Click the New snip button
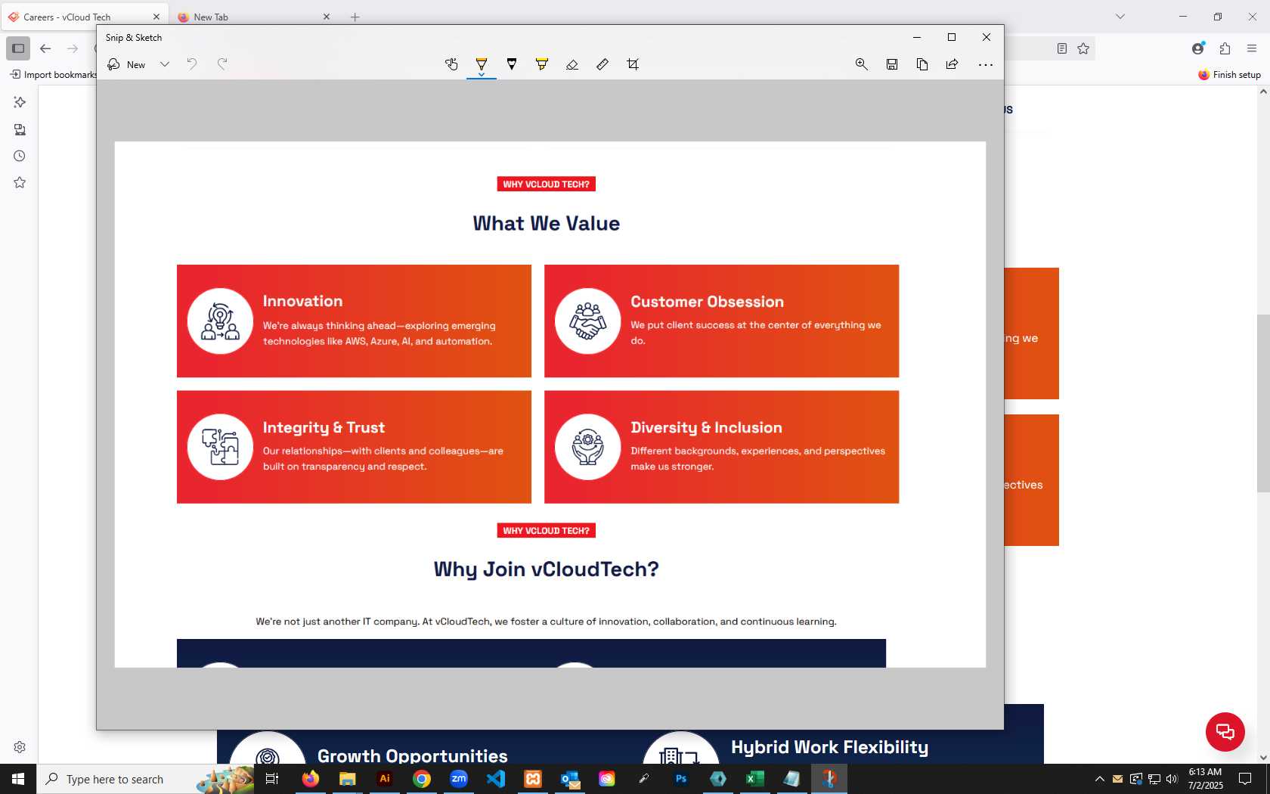This screenshot has height=794, width=1270. 126,64
